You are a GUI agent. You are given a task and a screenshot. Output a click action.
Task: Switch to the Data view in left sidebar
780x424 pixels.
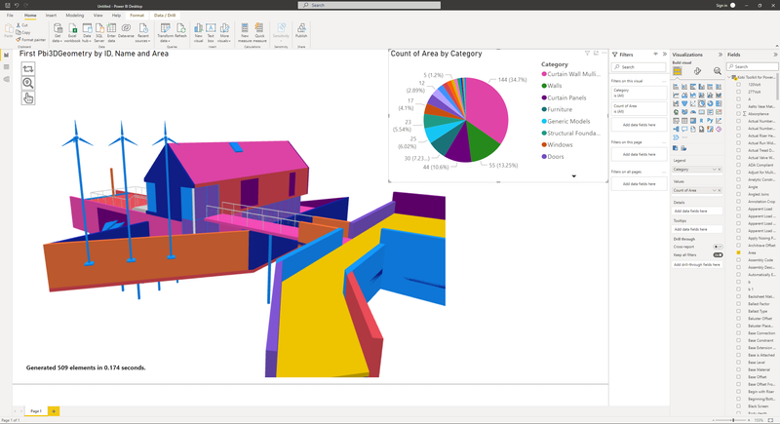(6, 66)
